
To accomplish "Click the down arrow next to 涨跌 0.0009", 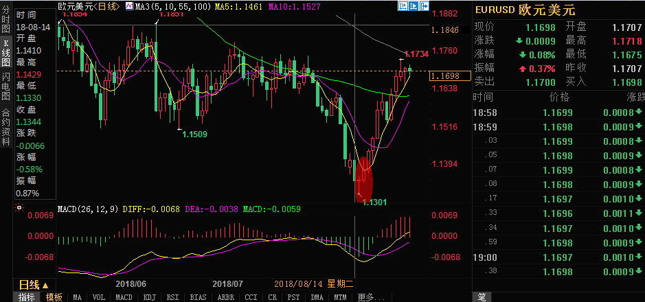I will tap(519, 40).
